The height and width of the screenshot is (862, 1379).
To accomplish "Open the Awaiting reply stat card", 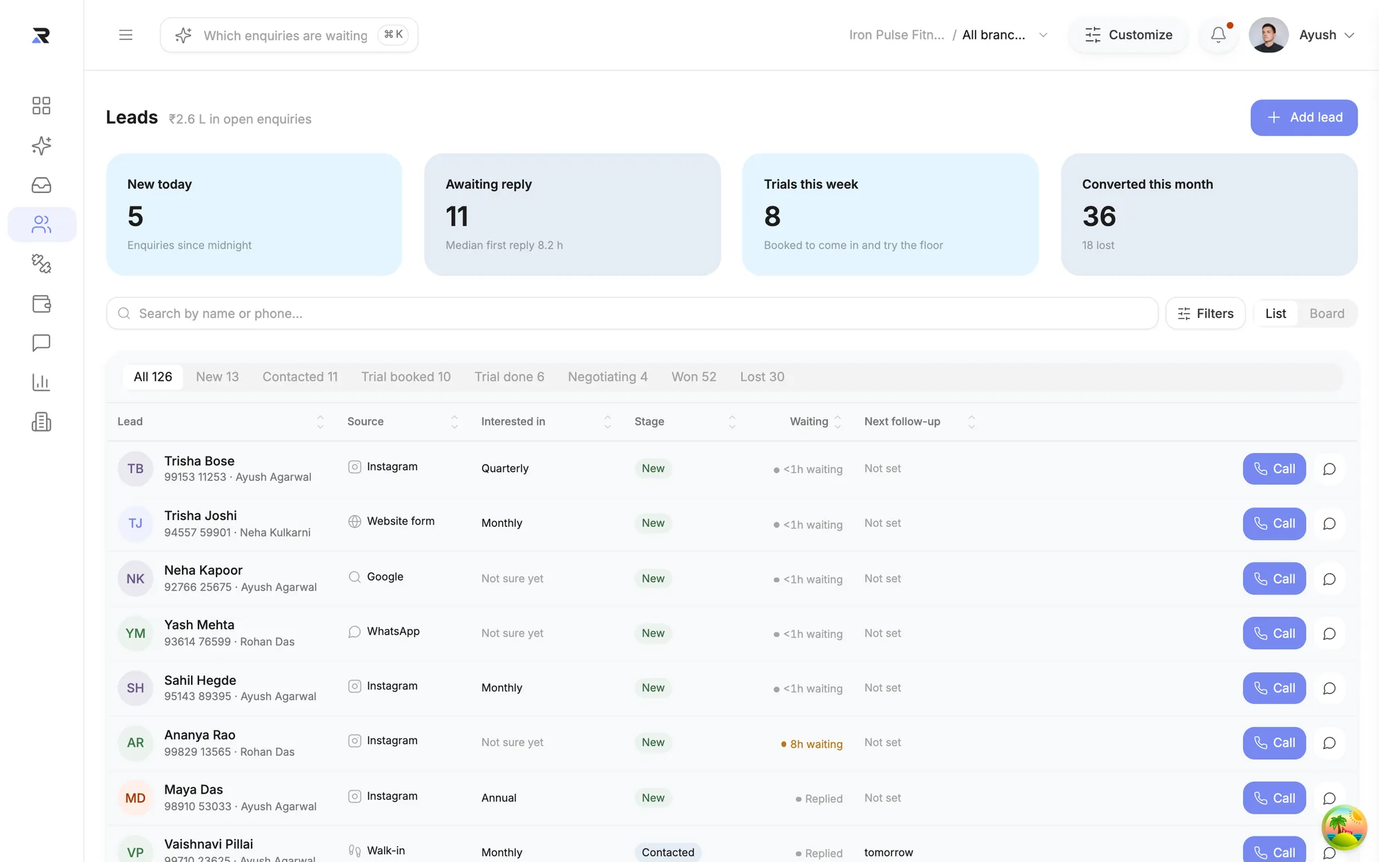I will (x=572, y=214).
